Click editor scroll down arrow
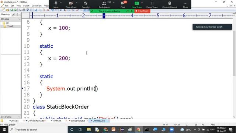 [234, 117]
